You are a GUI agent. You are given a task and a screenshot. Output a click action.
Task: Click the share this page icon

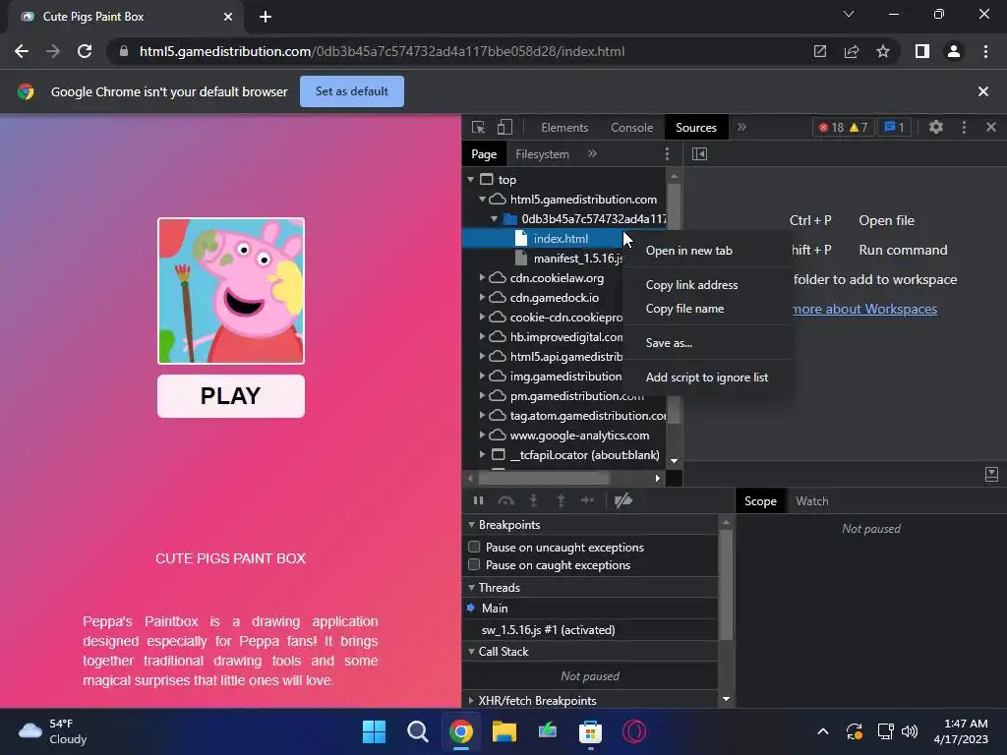[x=852, y=51]
